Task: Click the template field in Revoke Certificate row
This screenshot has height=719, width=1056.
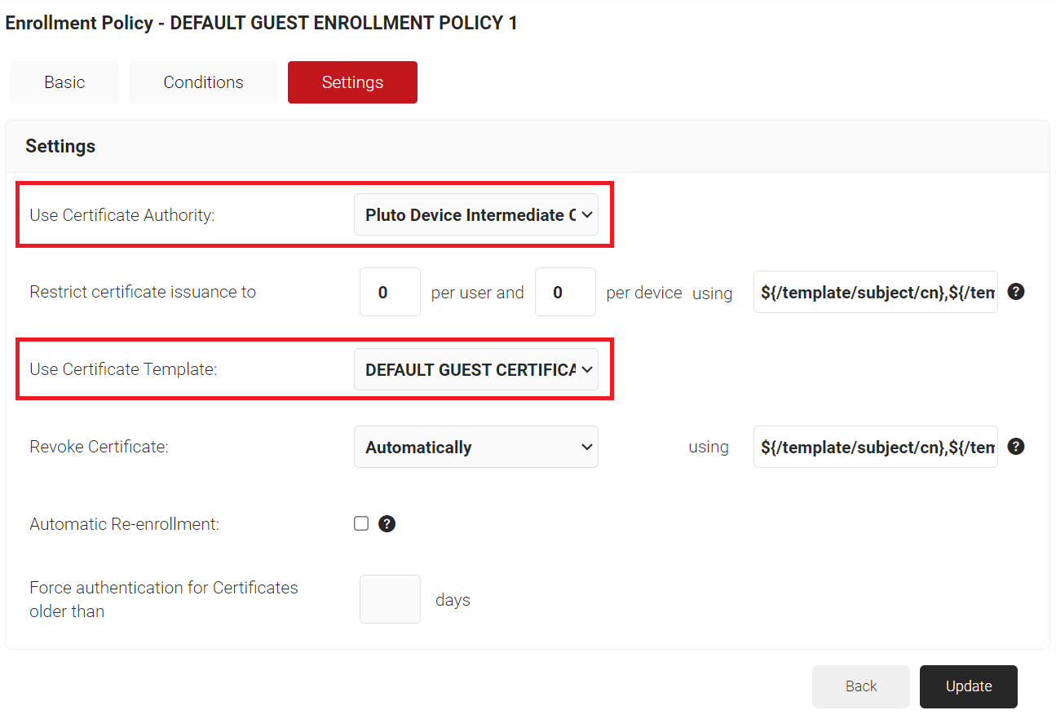Action: click(875, 447)
